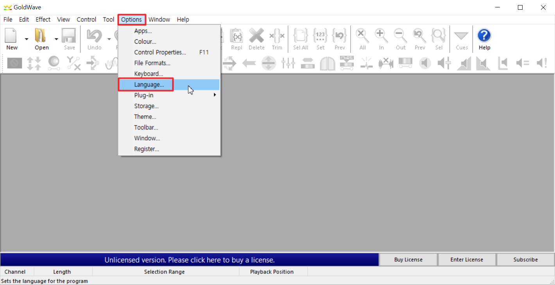Open the Edit menu

coord(24,19)
